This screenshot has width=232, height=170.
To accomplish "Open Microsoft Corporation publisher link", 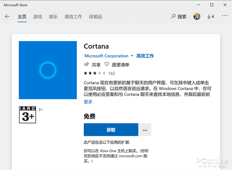I will click(x=106, y=56).
